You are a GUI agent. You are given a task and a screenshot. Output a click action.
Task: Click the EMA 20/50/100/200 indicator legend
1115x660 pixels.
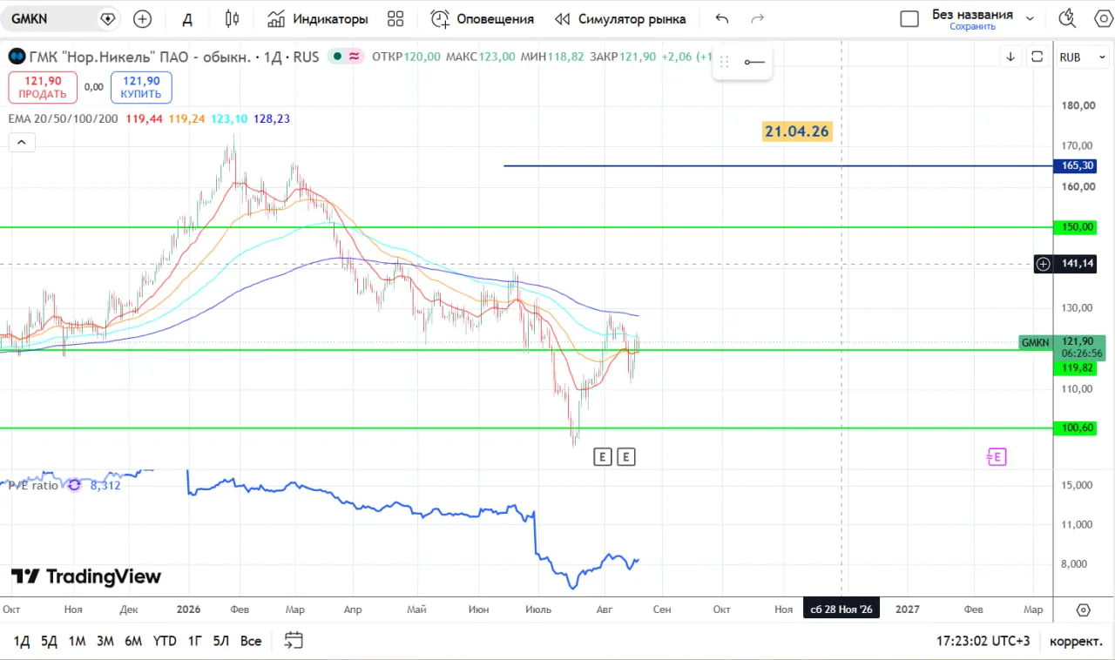click(64, 118)
